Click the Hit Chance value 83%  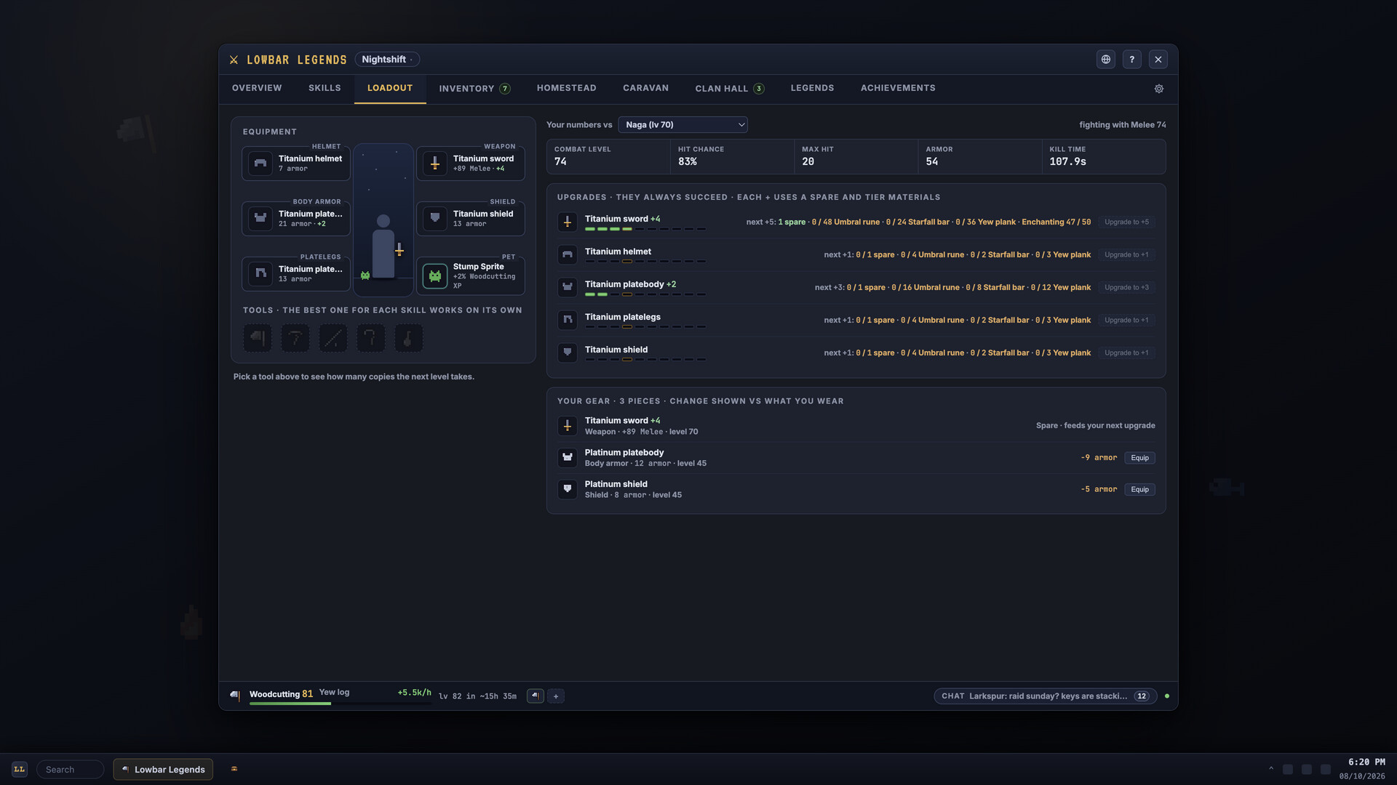pos(688,162)
